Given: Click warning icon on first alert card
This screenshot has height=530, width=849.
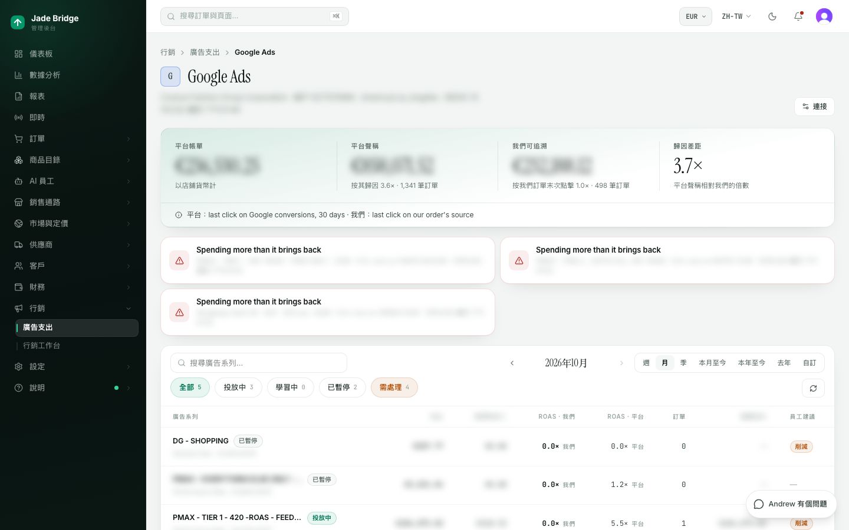Looking at the screenshot, I should coord(179,260).
